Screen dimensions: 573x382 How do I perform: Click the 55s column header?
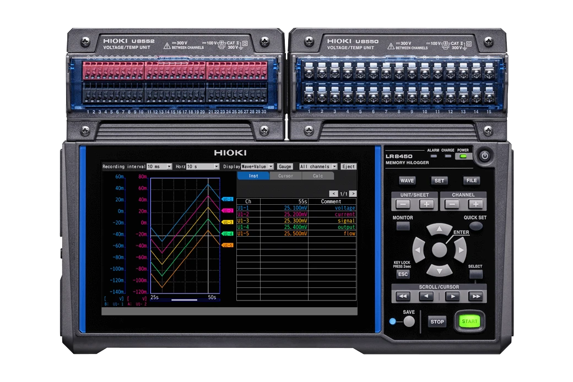(284, 201)
